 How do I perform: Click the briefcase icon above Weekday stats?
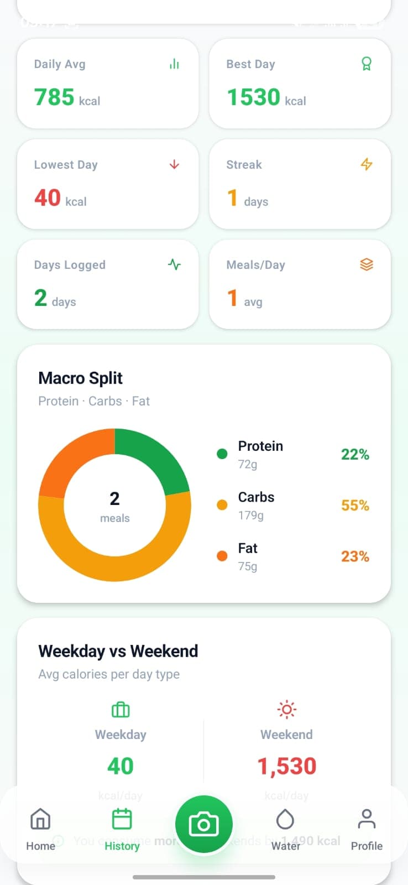click(120, 709)
